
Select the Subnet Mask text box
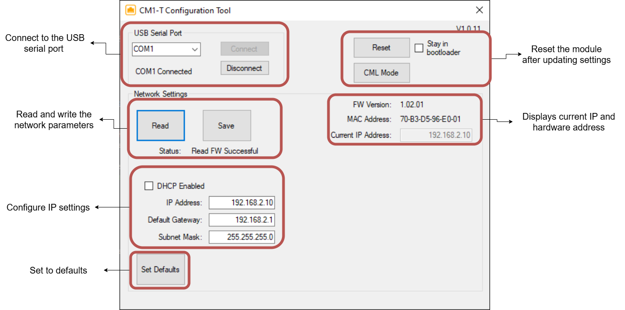pyautogui.click(x=241, y=237)
